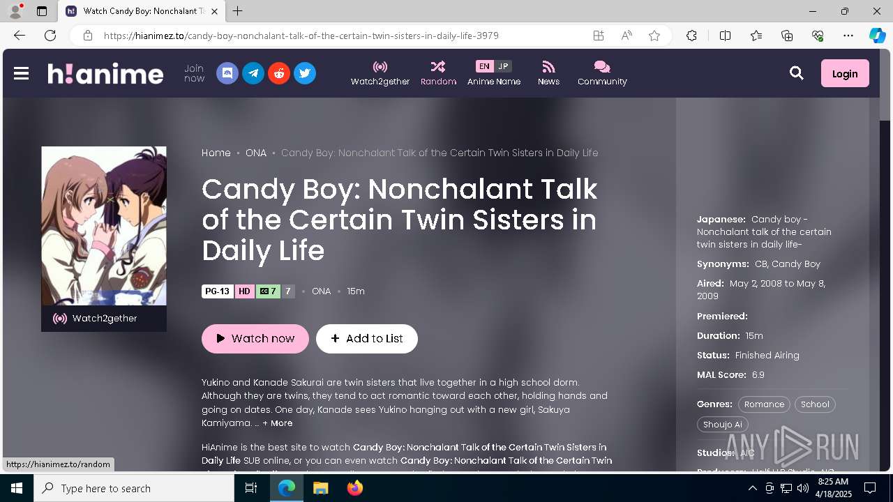Go back in the browser

pos(20,36)
